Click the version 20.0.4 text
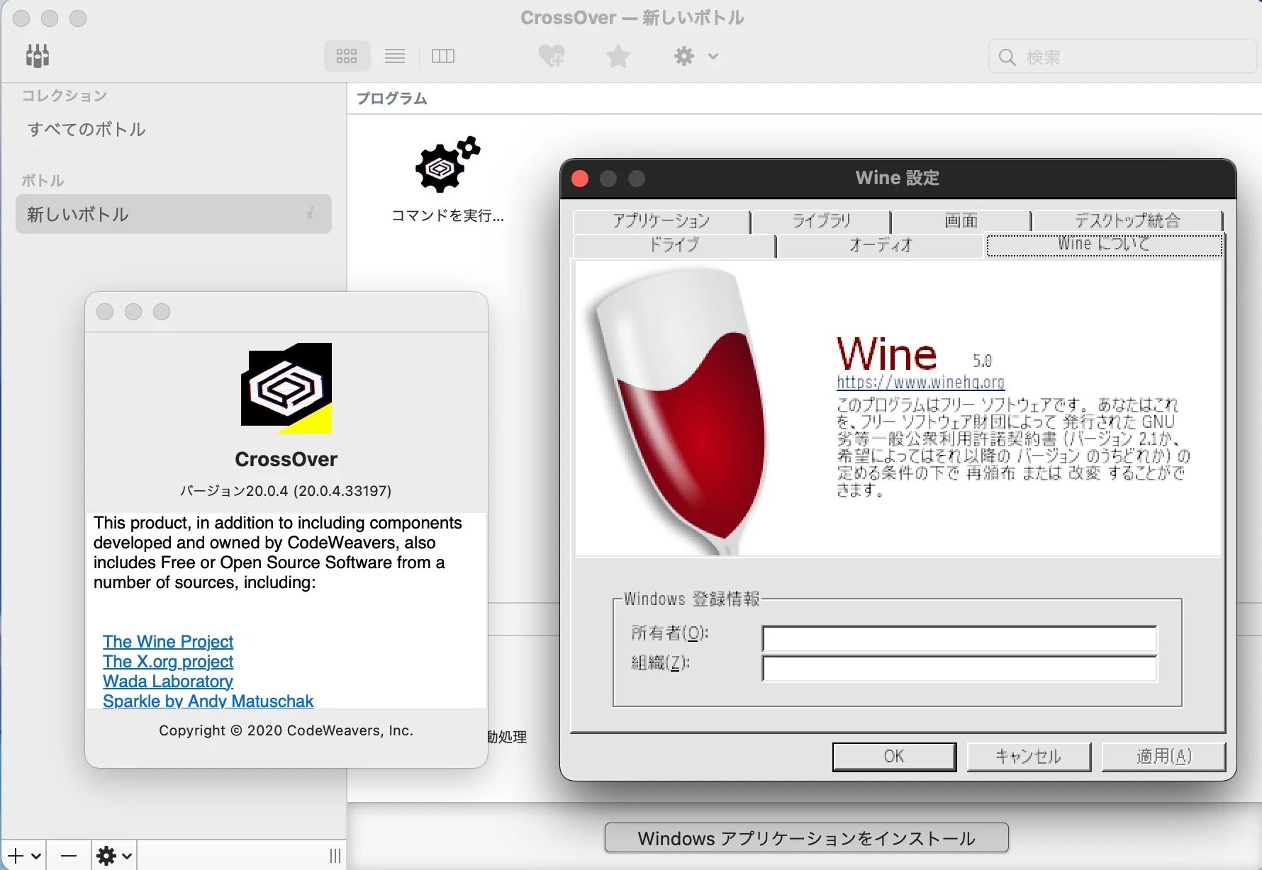This screenshot has width=1262, height=870. [x=286, y=490]
